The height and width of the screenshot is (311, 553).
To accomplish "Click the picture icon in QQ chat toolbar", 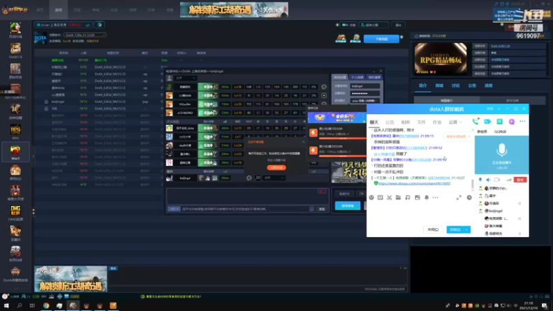I will [x=418, y=198].
